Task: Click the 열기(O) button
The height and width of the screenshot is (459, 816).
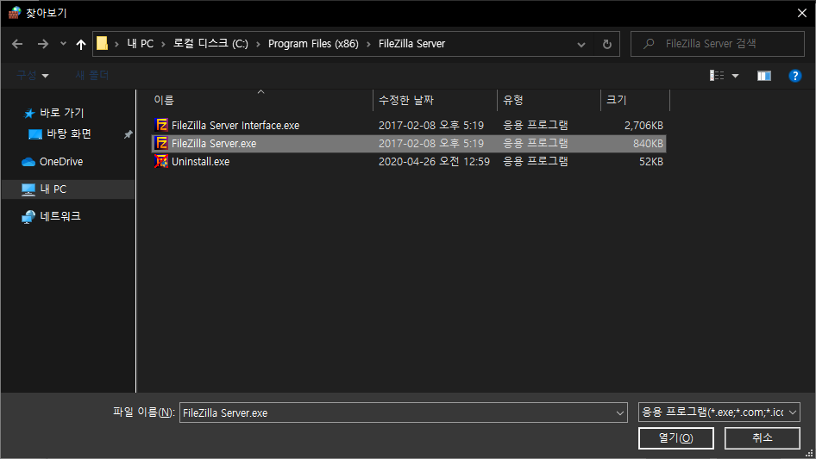Action: [676, 438]
